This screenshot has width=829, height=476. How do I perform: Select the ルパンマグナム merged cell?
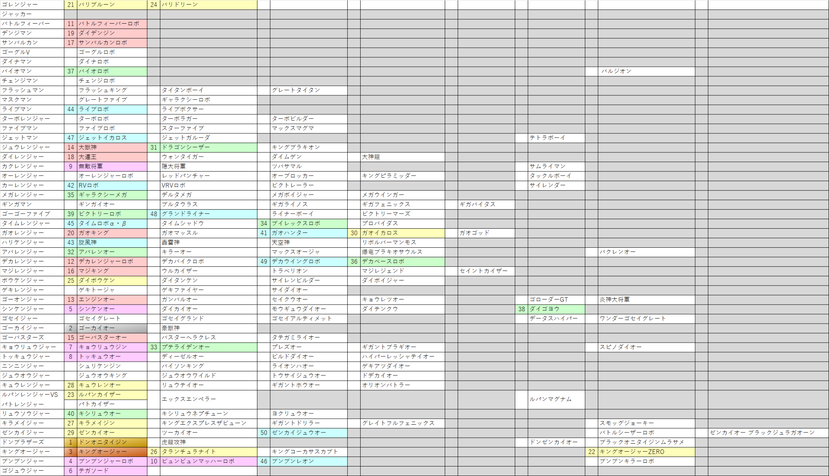click(x=556, y=399)
